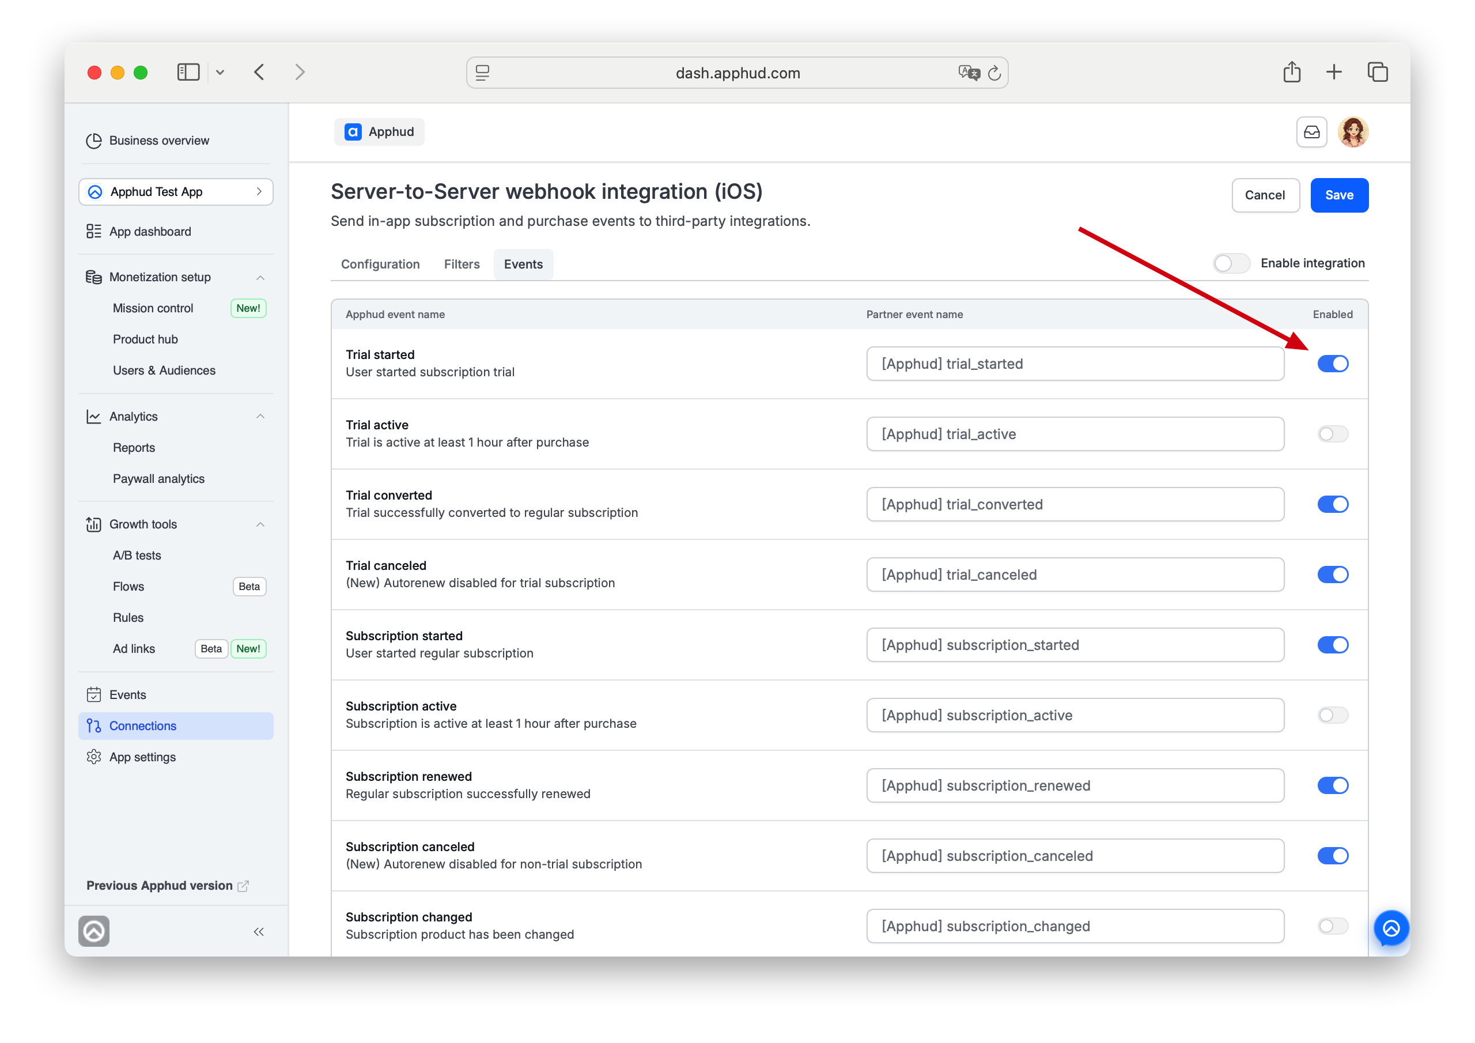Open the Apphud Test App selector
This screenshot has width=1475, height=1043.
click(176, 191)
